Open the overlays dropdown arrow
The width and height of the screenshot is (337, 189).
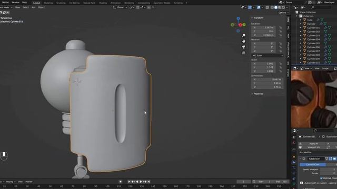[262, 7]
